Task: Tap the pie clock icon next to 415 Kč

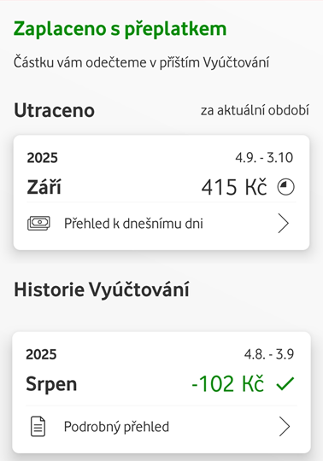Action: [x=285, y=187]
